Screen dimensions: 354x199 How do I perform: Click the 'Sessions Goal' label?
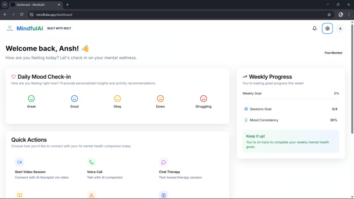point(260,109)
